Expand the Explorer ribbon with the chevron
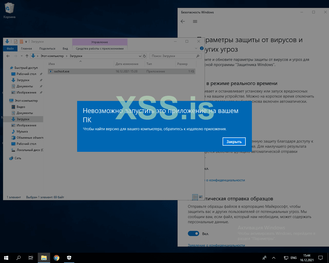 pos(196,48)
